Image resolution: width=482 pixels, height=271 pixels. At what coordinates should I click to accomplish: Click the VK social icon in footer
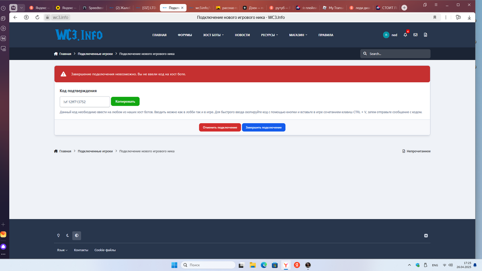click(426, 236)
